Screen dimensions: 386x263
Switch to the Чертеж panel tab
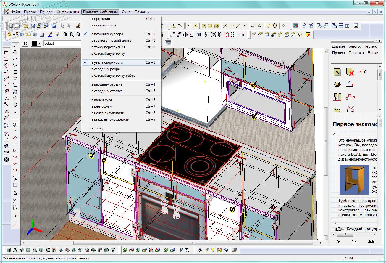[x=370, y=46]
